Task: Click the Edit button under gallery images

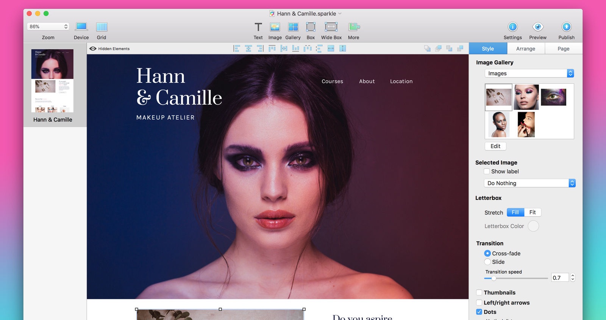Action: tap(495, 146)
